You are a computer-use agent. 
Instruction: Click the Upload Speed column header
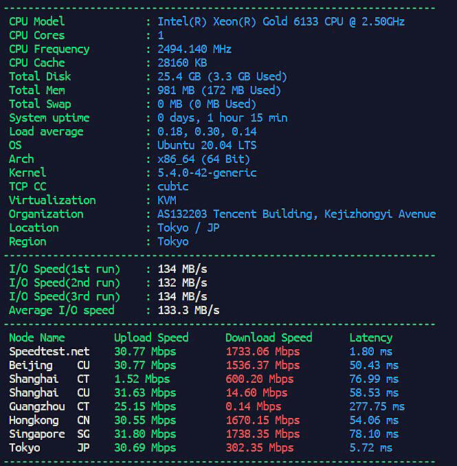pyautogui.click(x=151, y=337)
